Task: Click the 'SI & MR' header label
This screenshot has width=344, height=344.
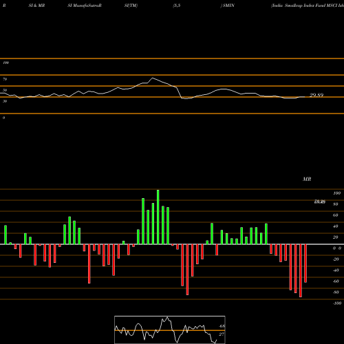Action: [x=36, y=6]
